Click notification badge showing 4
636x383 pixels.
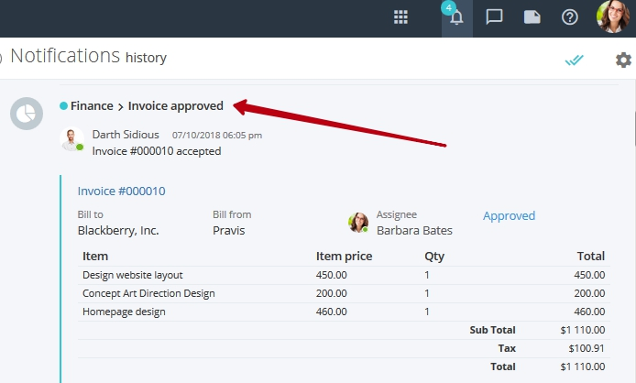pyautogui.click(x=449, y=7)
